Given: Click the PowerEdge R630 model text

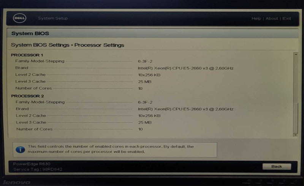Looking at the screenshot, I should (x=32, y=164).
